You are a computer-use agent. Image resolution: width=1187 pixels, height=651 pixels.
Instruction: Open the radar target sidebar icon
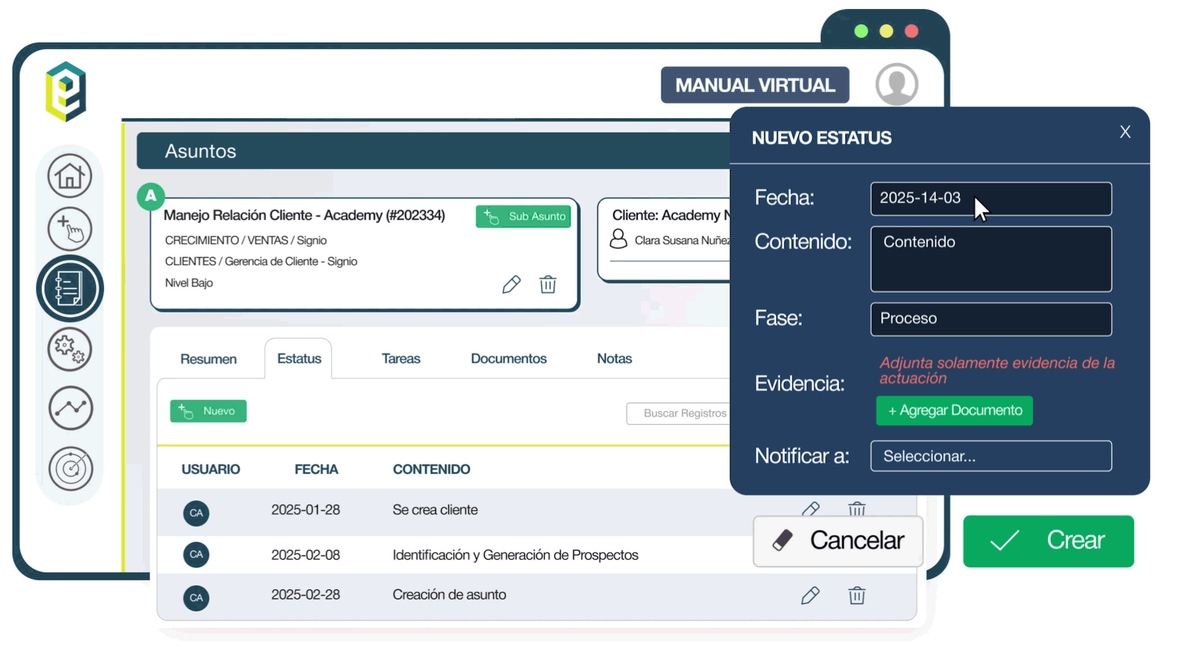(x=70, y=468)
